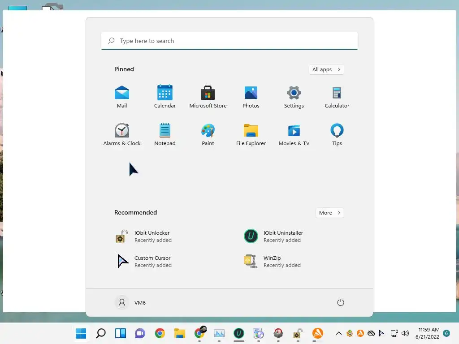Open the Custom Cursor tray icon
This screenshot has width=459, height=344.
381,333
